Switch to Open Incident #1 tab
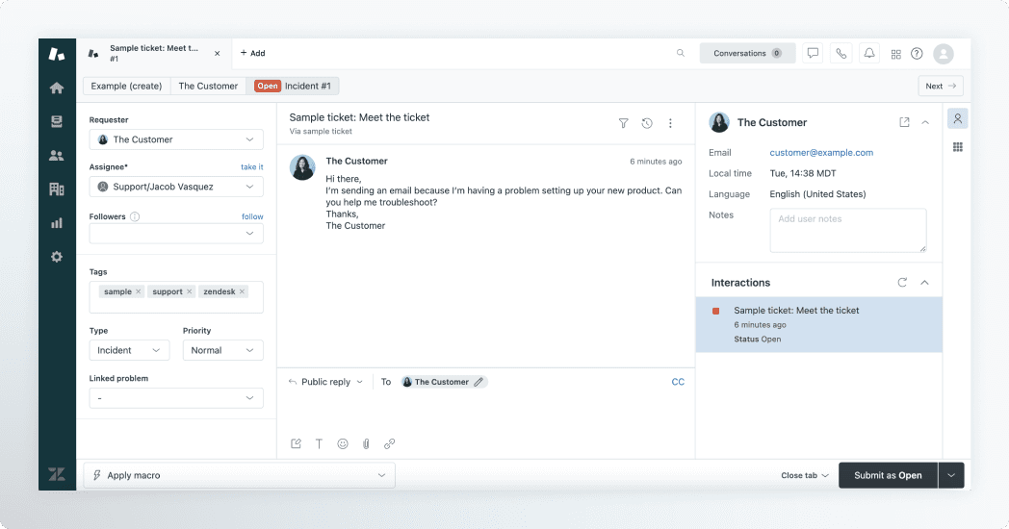Viewport: 1009px width, 529px height. coord(293,87)
